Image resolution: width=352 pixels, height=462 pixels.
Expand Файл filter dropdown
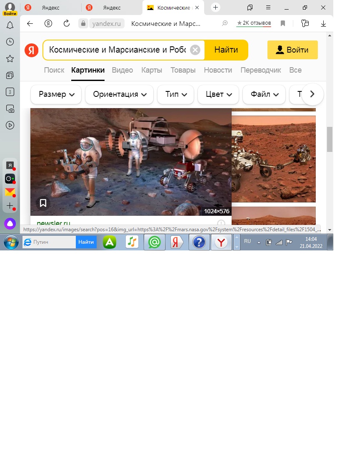(x=264, y=94)
